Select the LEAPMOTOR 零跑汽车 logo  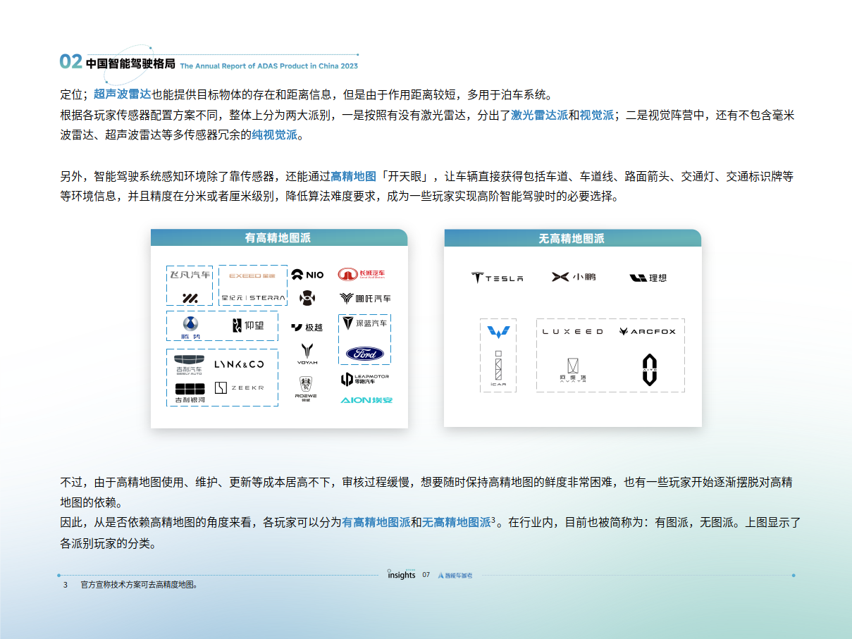364,379
